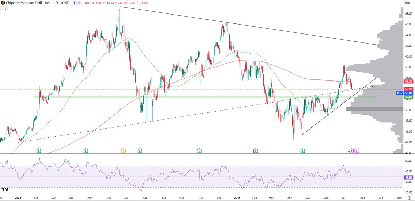Image resolution: width=415 pixels, height=201 pixels.
Task: Select the descending black trendline from the June peak
Action: pyautogui.click(x=248, y=26)
